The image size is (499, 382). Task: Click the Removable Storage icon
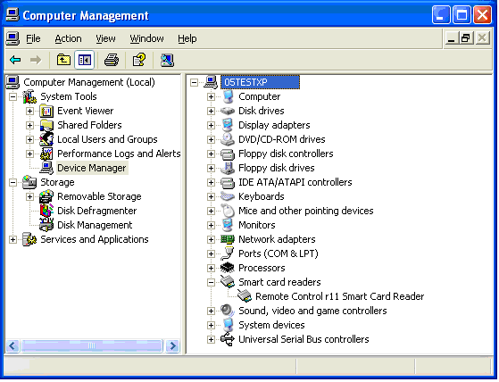(46, 196)
